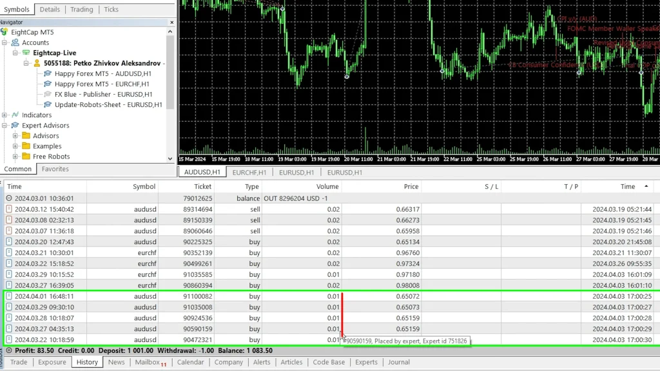Click the Free Robots folder icon

point(26,157)
